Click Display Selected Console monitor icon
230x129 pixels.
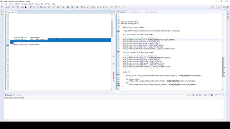pyautogui.click(x=212, y=95)
